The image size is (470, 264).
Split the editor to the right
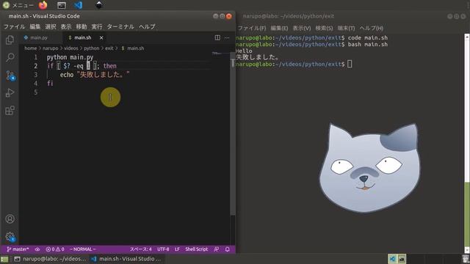[x=217, y=37]
